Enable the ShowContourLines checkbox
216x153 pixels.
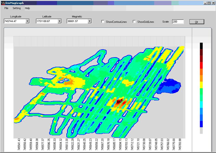pyautogui.click(x=103, y=22)
